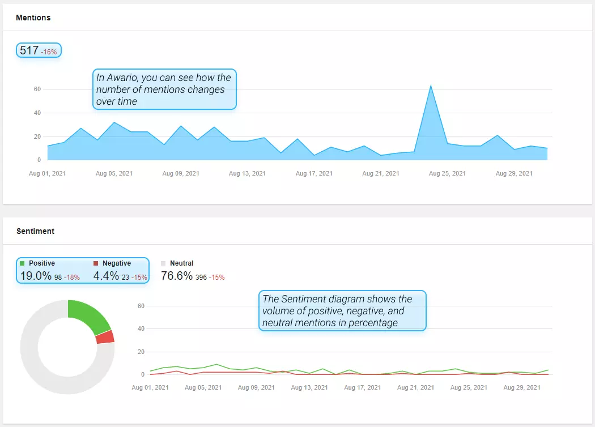Click Aug 05, 2021 on the Mentions axis
The image size is (595, 427).
coord(114,173)
